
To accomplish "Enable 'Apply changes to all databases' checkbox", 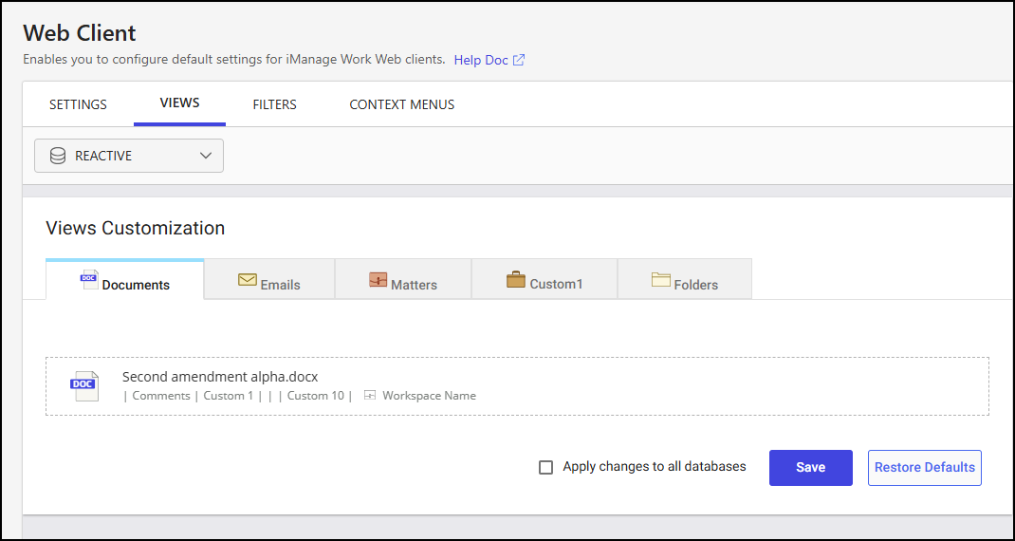I will coord(545,467).
